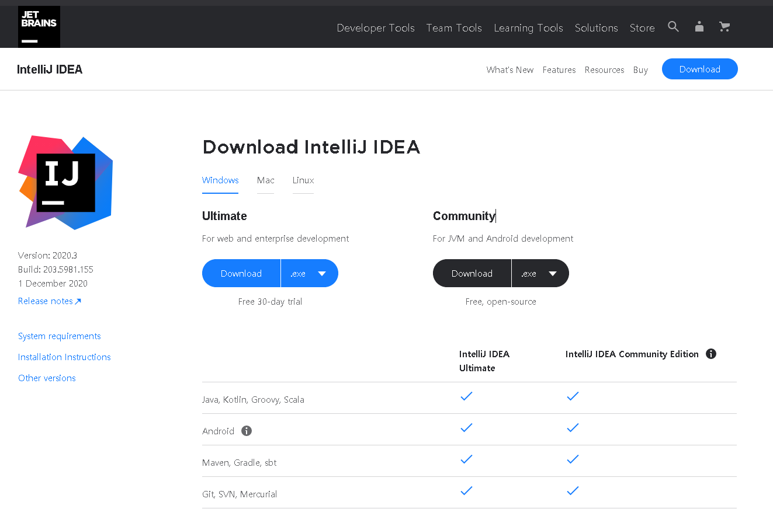Viewport: 773px width, 509px height.
Task: Click Community checkmark in Git, SVN row
Action: point(573,491)
